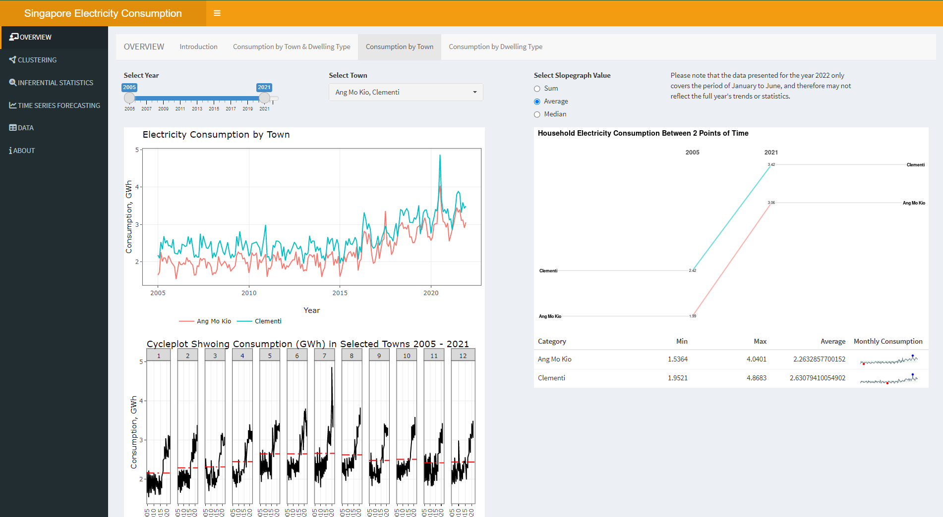Image resolution: width=943 pixels, height=517 pixels.
Task: Click the Inferential Statistics magnifier icon
Action: [x=12, y=83]
